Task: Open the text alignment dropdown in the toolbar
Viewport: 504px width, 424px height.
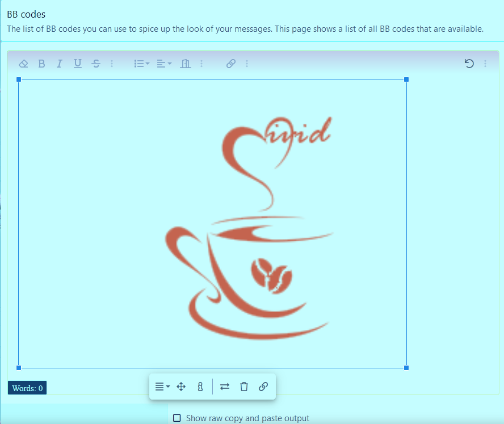Action: point(164,64)
